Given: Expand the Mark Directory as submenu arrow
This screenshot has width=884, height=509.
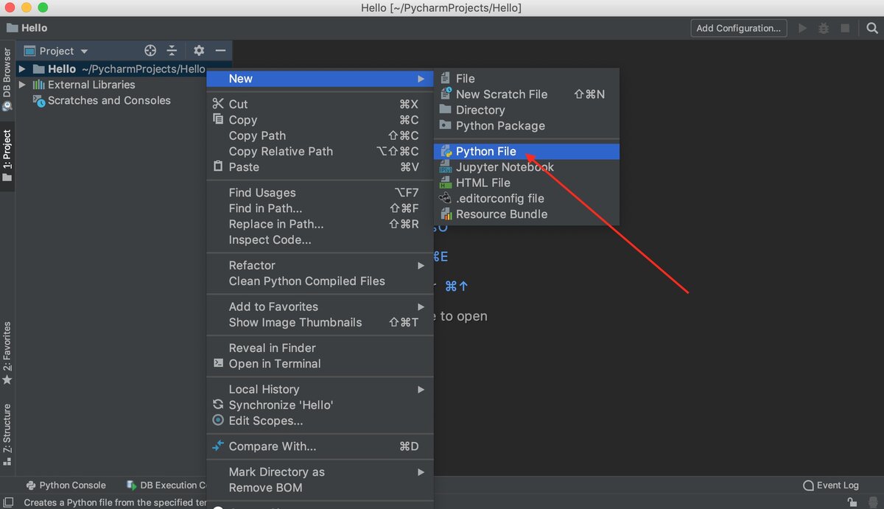Looking at the screenshot, I should point(421,471).
